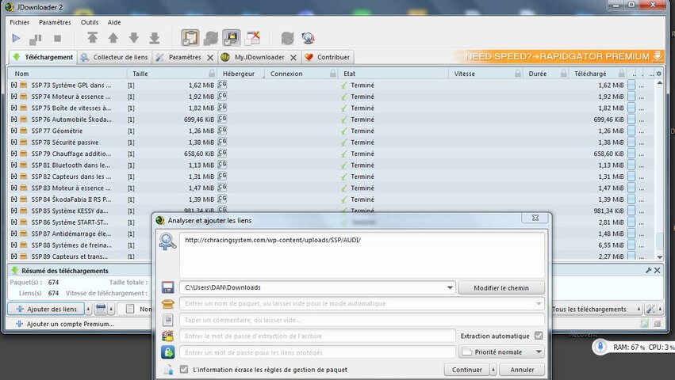Close the My.JDownloader tab
The height and width of the screenshot is (380, 675).
coord(293,58)
